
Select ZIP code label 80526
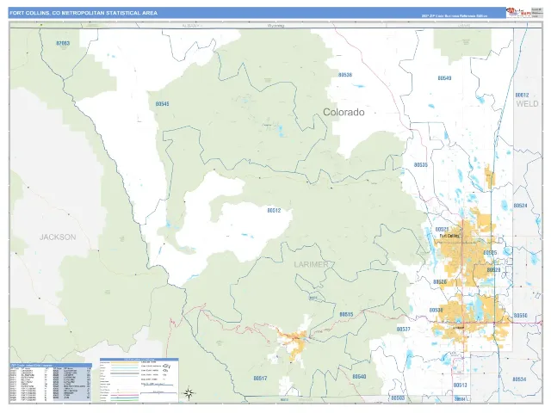tap(440, 282)
